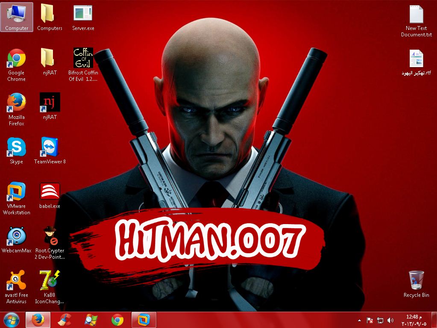Open the Windows Start menu
Viewport: 437px width, 328px height.
(x=11, y=320)
